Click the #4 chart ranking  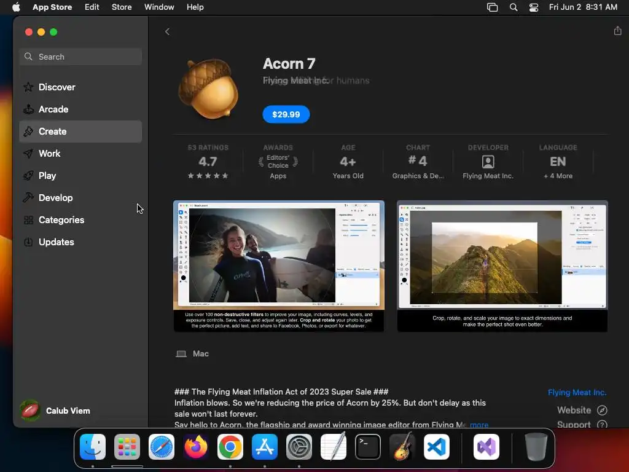click(418, 161)
